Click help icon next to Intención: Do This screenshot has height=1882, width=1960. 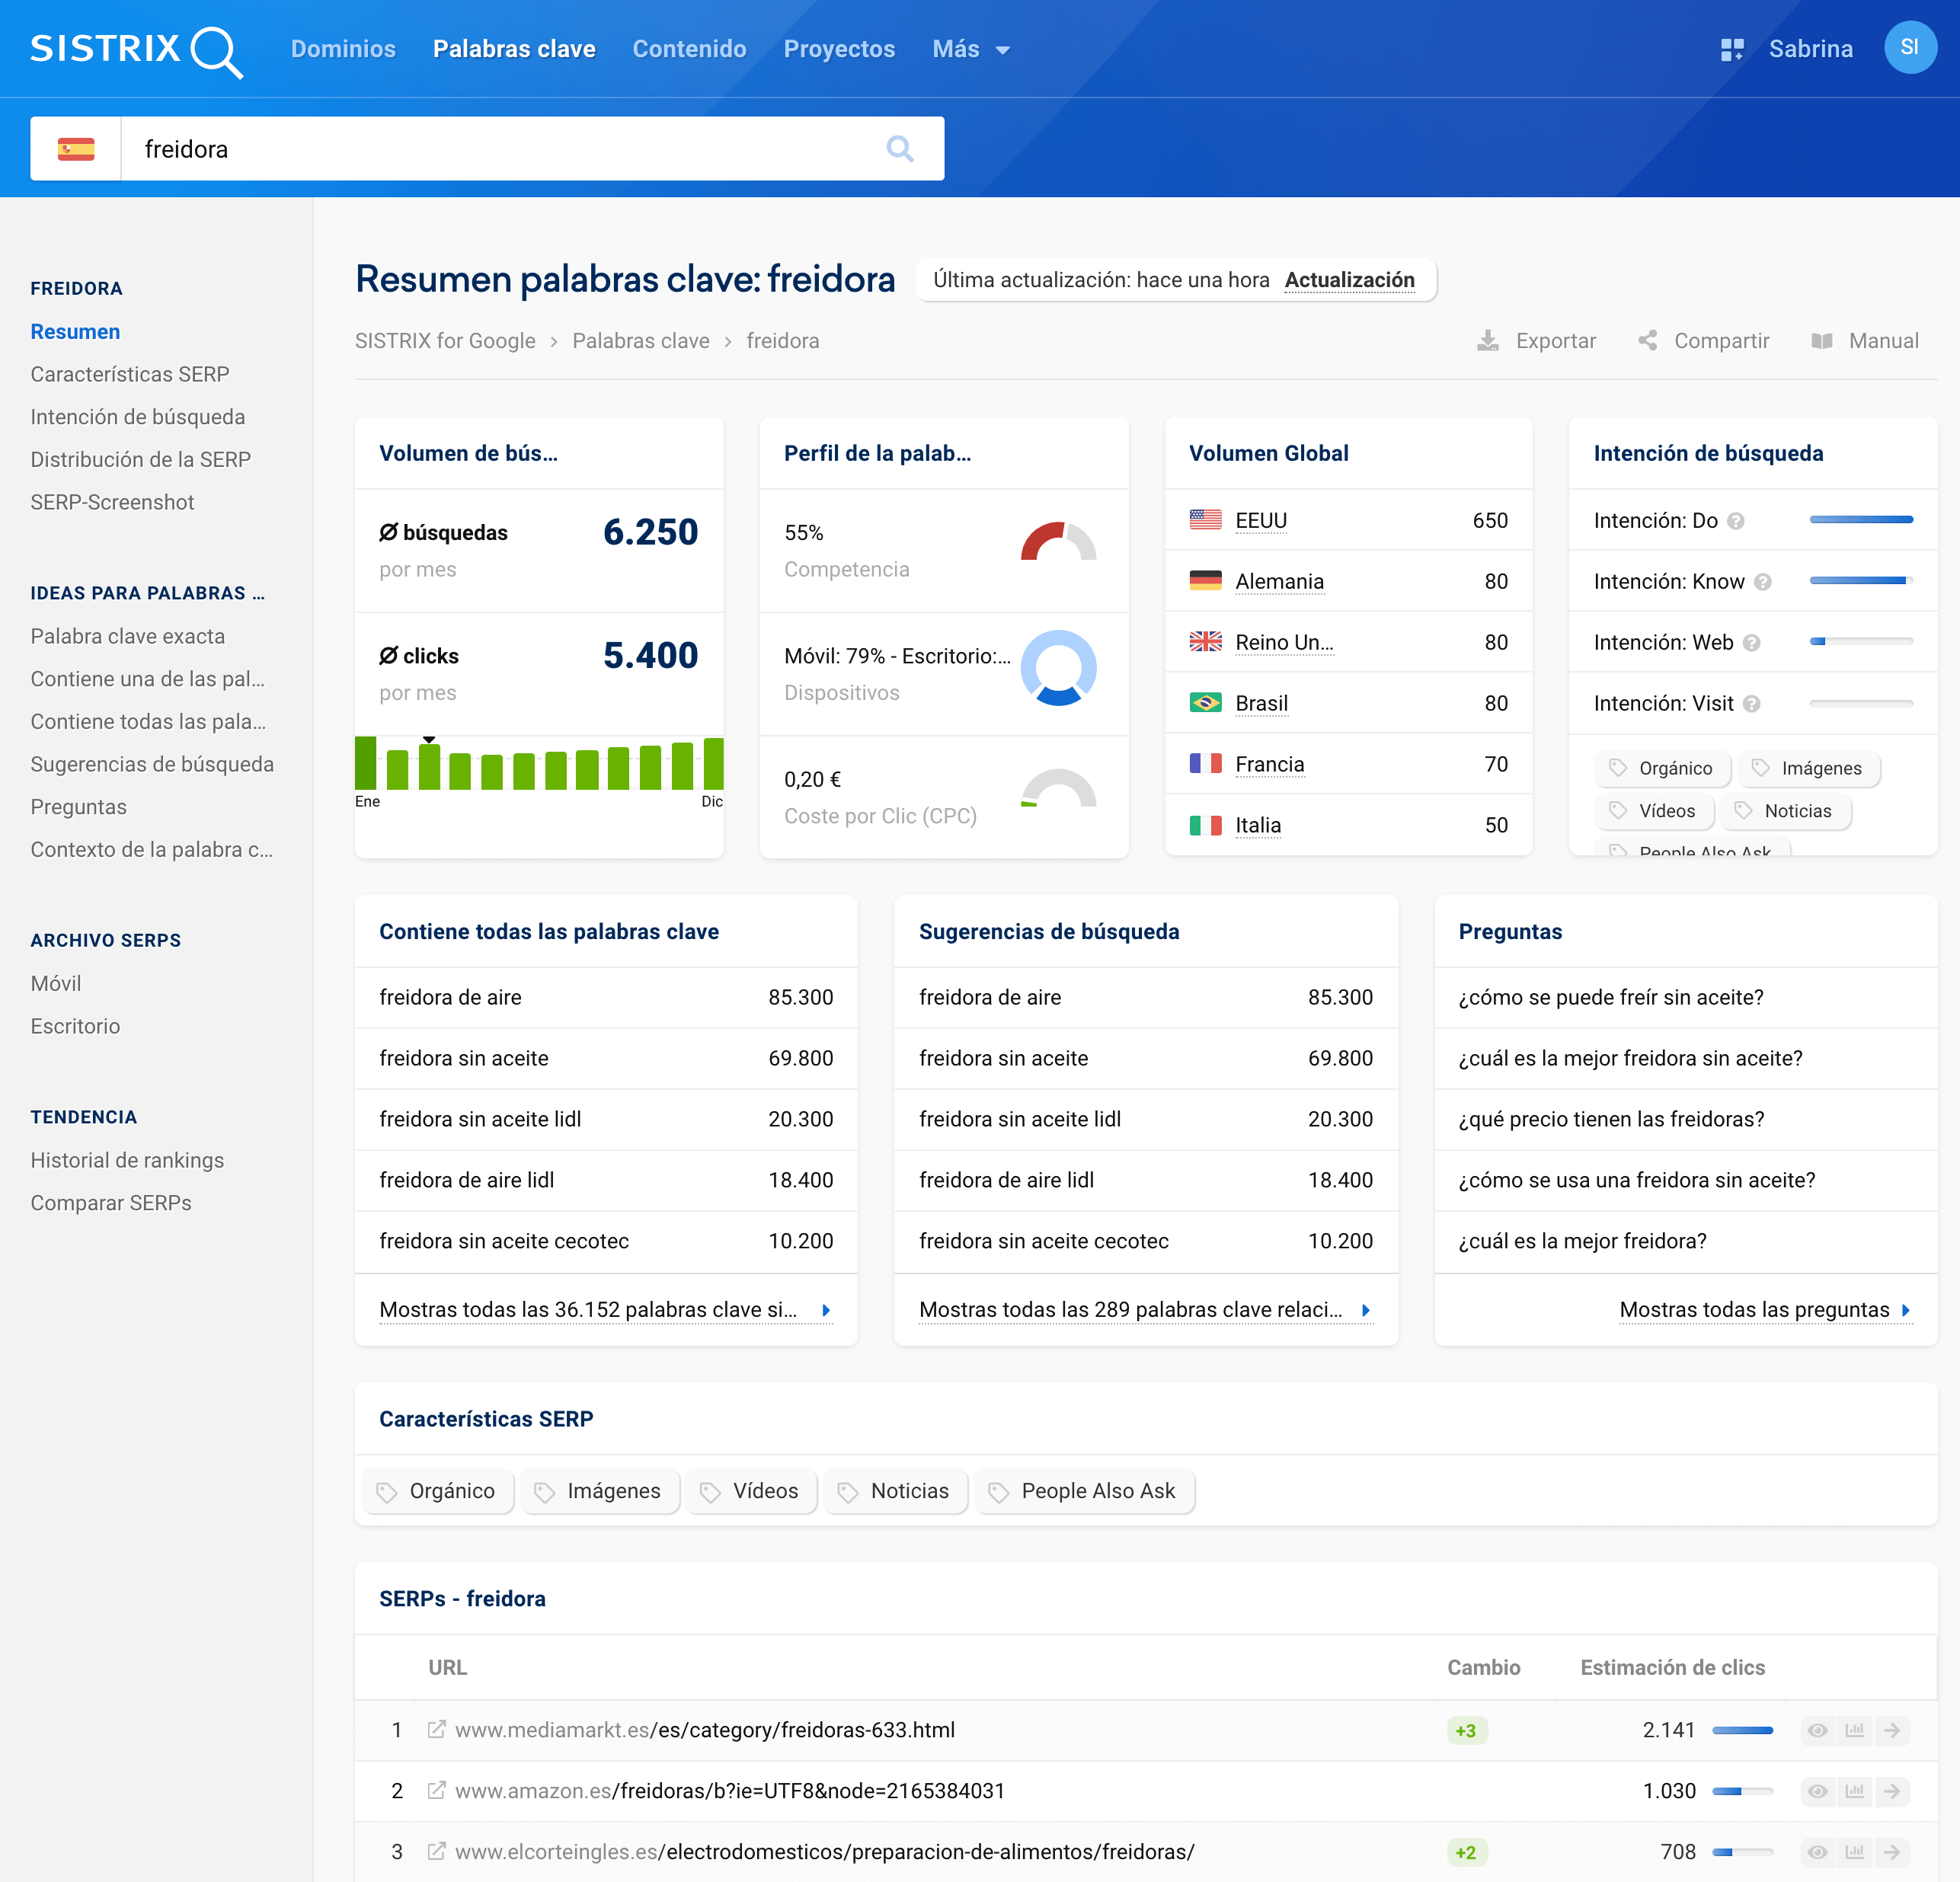click(1736, 521)
